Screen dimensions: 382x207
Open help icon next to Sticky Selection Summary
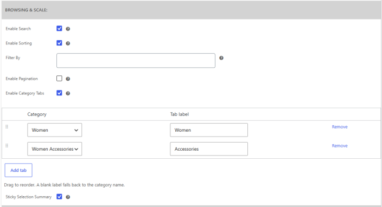point(68,197)
